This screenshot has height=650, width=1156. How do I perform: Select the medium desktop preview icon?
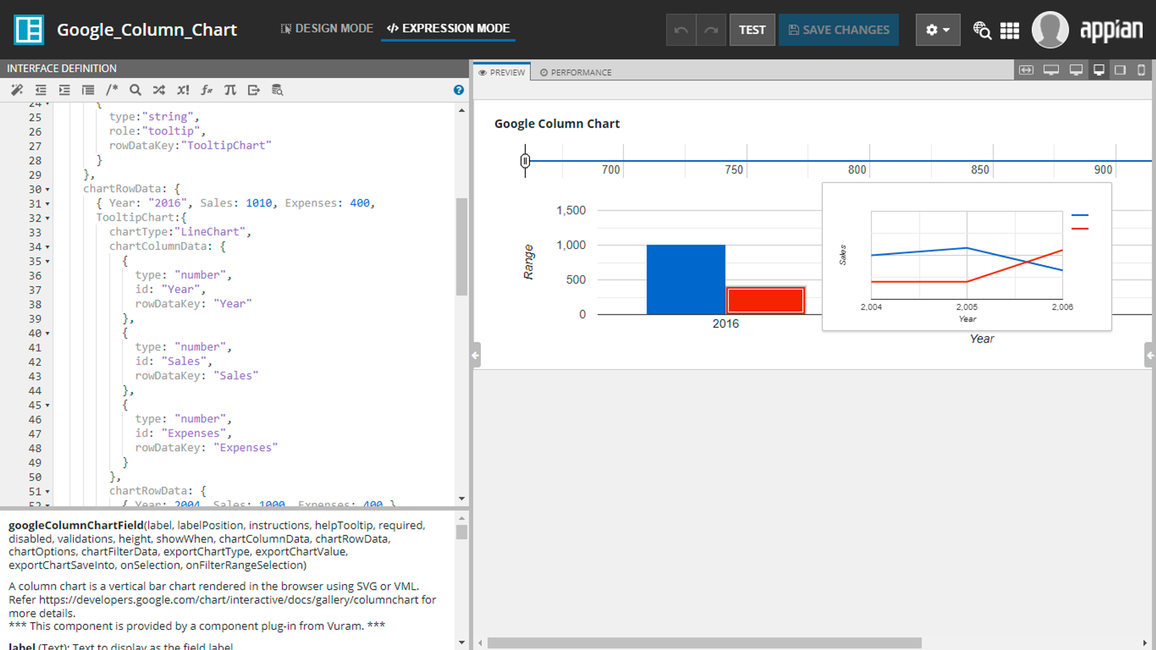pos(1076,70)
